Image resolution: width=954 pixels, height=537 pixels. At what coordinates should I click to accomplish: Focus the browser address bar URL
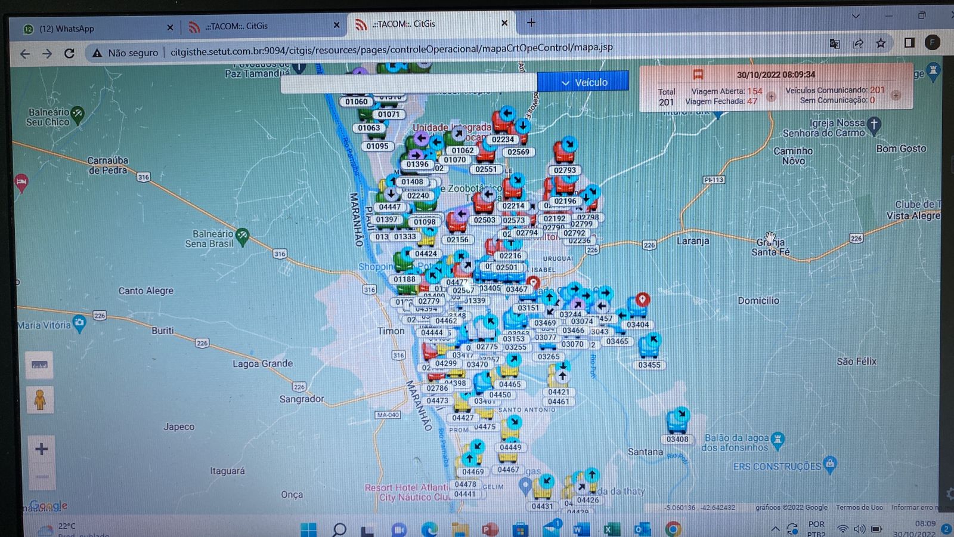pos(391,49)
